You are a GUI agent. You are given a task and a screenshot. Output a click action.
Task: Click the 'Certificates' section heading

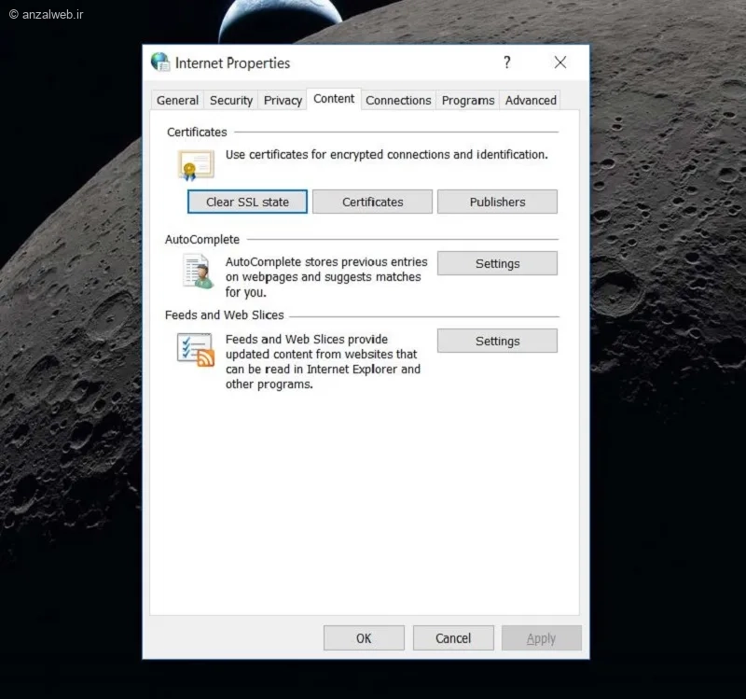(x=197, y=132)
